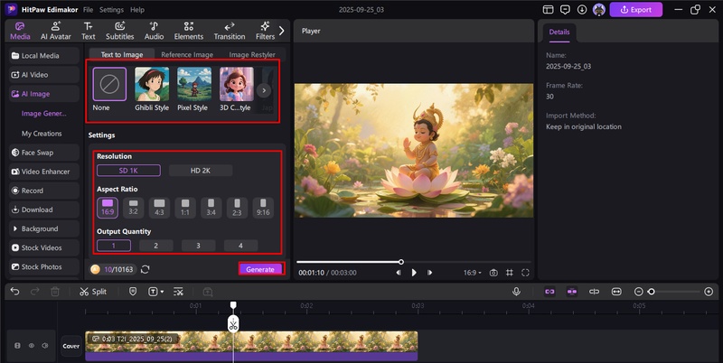This screenshot has height=363, width=723.
Task: Select the Ghibli Style thumbnail
Action: (x=152, y=89)
